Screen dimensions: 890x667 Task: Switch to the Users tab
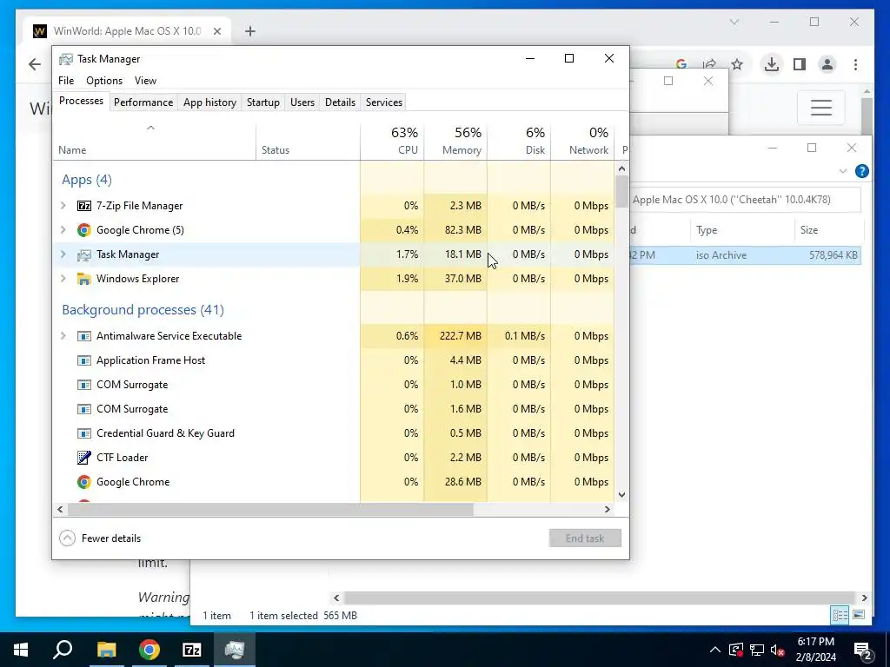(x=302, y=102)
